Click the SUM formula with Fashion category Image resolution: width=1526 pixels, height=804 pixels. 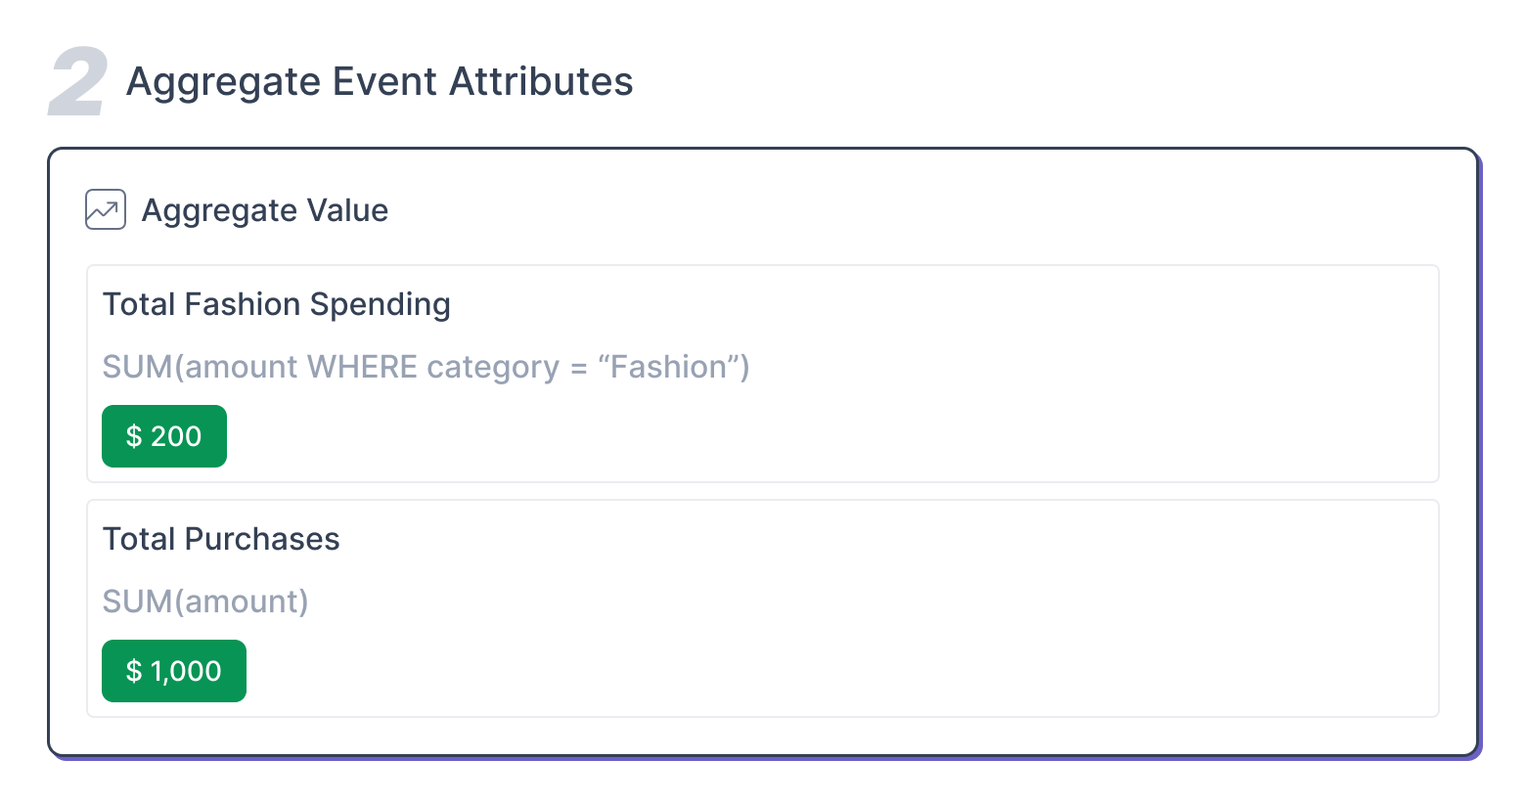tap(426, 367)
